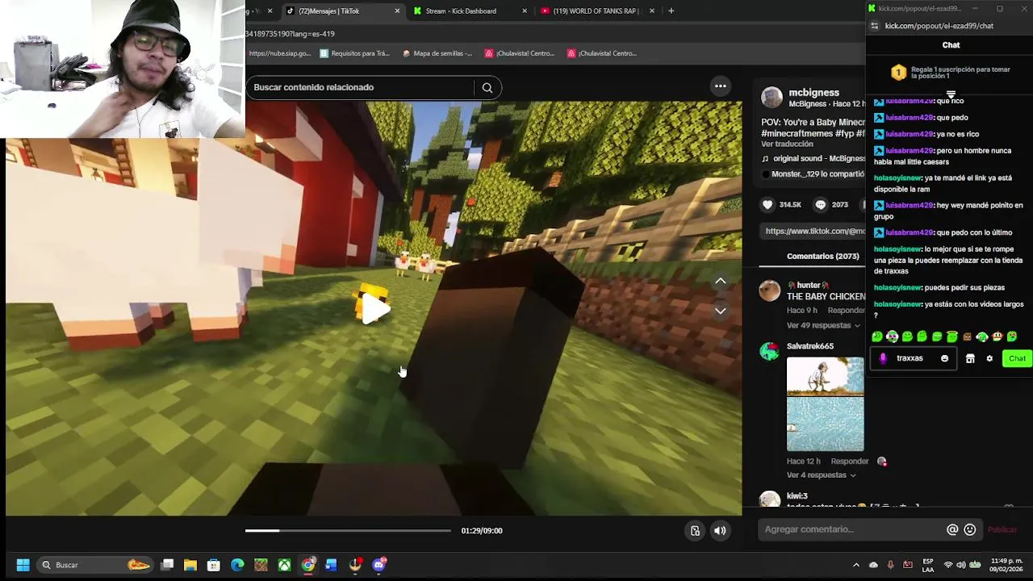Expand Ver 4 respuestas under Salvatrek665

821,475
